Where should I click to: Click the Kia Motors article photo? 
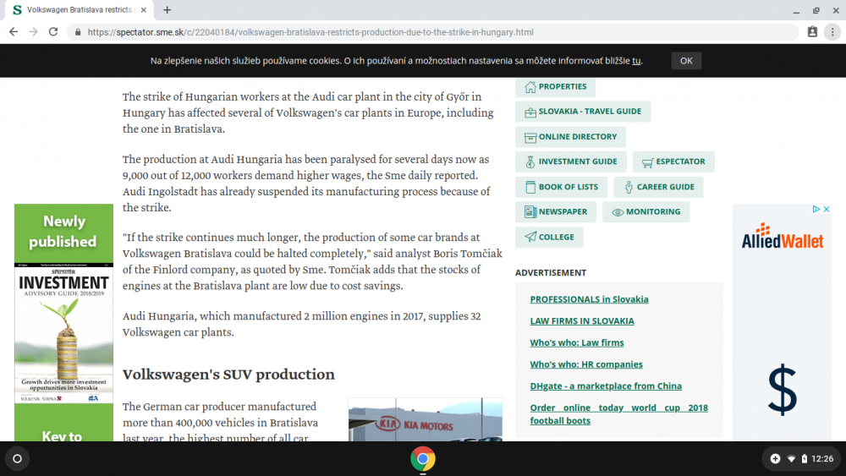tap(426, 419)
